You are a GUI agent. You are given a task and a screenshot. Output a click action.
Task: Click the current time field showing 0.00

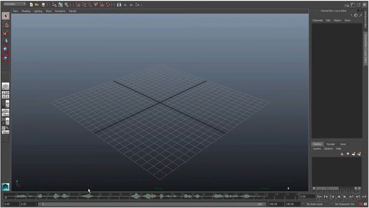(x=307, y=196)
